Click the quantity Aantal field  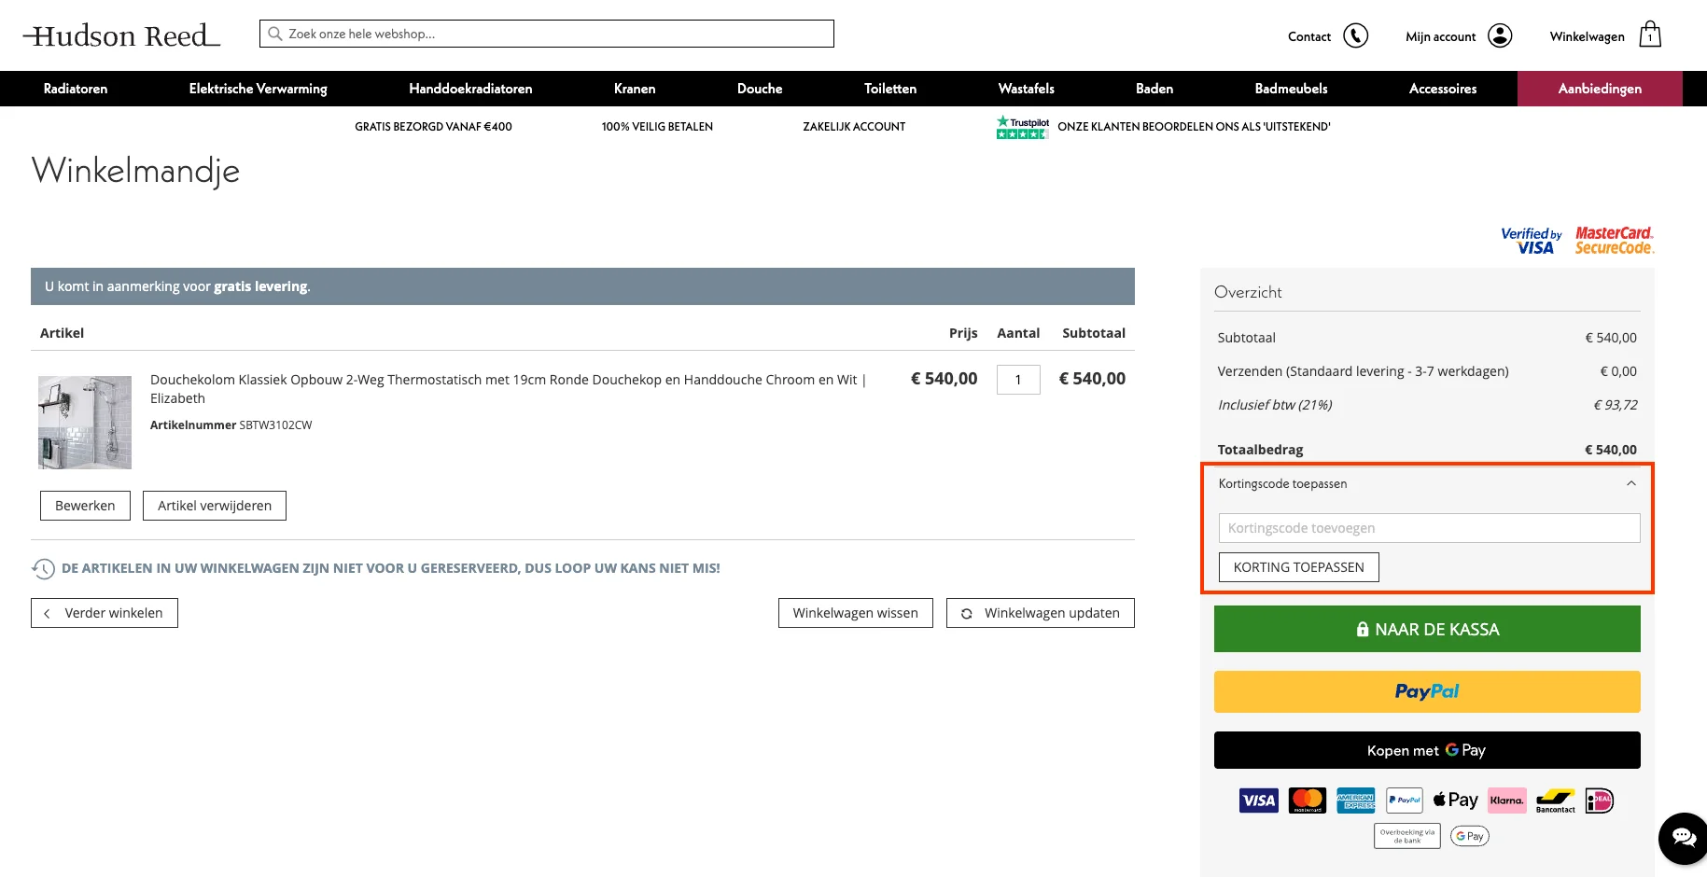click(1018, 380)
